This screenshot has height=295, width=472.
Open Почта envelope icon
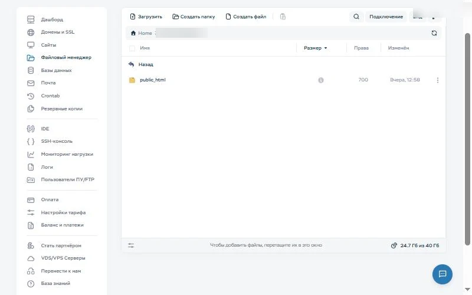click(31, 83)
